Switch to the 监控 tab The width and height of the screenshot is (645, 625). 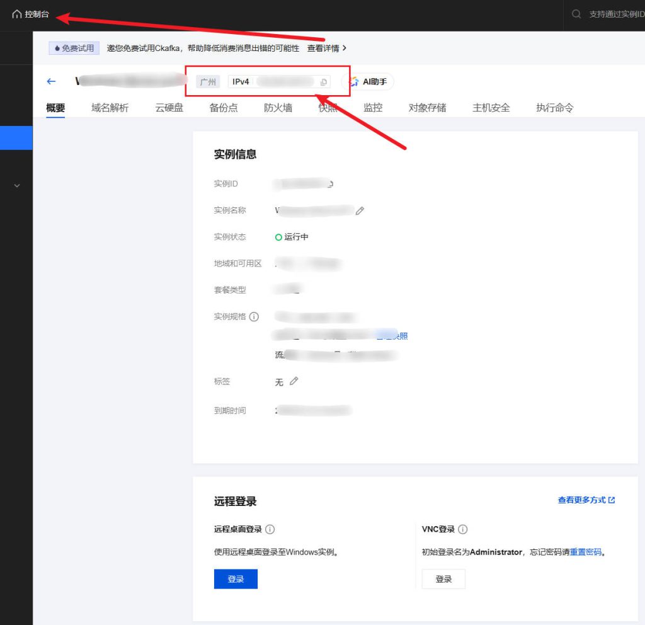coord(373,108)
